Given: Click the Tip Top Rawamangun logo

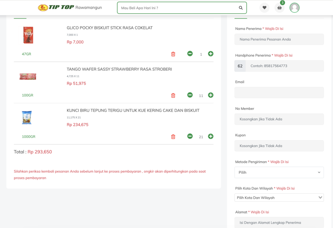Looking at the screenshot, I should [70, 8].
